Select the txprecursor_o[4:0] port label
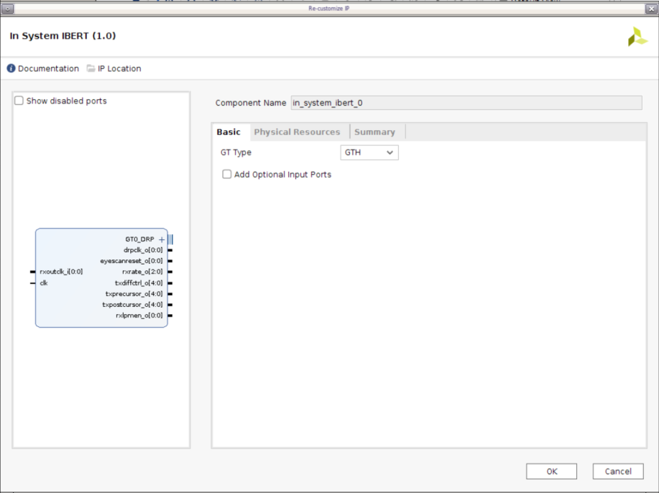The height and width of the screenshot is (493, 659). [134, 294]
